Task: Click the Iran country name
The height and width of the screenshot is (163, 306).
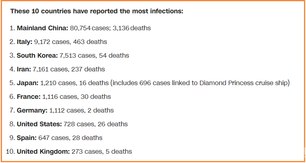Action: point(24,69)
